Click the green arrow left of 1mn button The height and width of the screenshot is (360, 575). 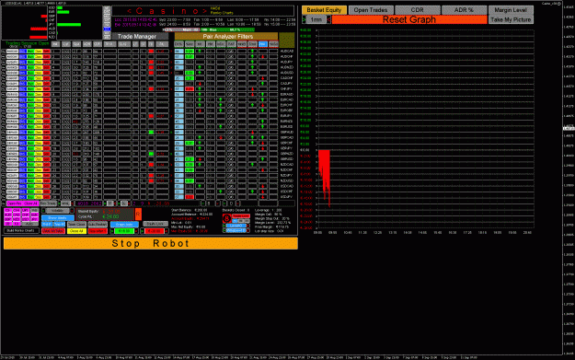pos(304,19)
